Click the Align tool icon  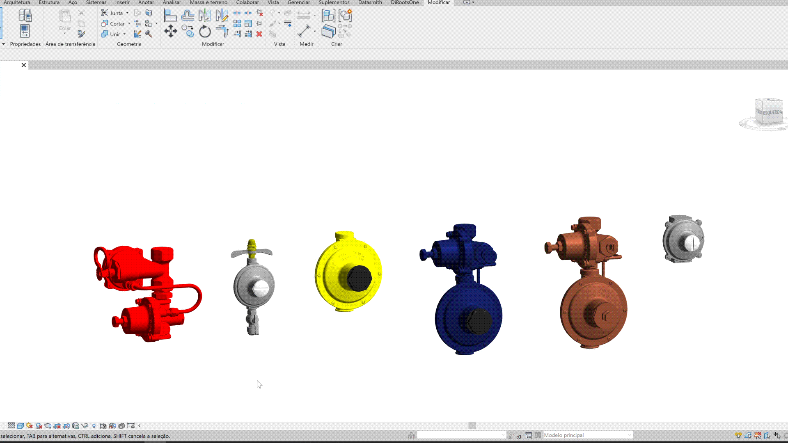point(170,16)
